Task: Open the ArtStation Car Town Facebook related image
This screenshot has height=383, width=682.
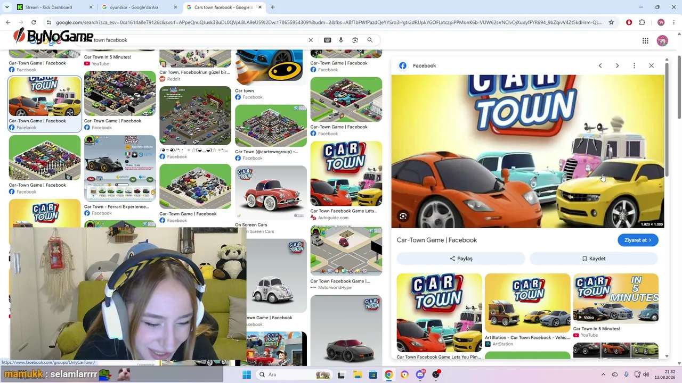Action: (x=527, y=302)
